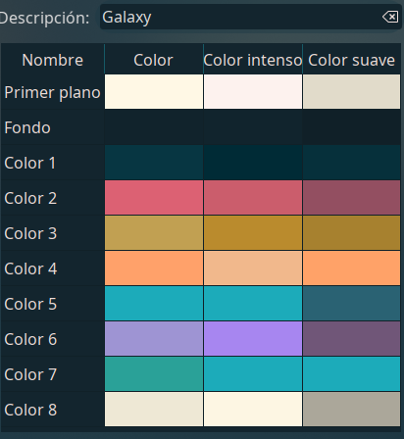Modify the Color 6 lavender Color swatch
Image resolution: width=404 pixels, height=439 pixels.
point(154,339)
